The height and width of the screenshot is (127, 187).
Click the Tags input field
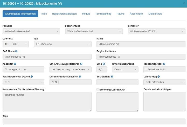(94, 122)
